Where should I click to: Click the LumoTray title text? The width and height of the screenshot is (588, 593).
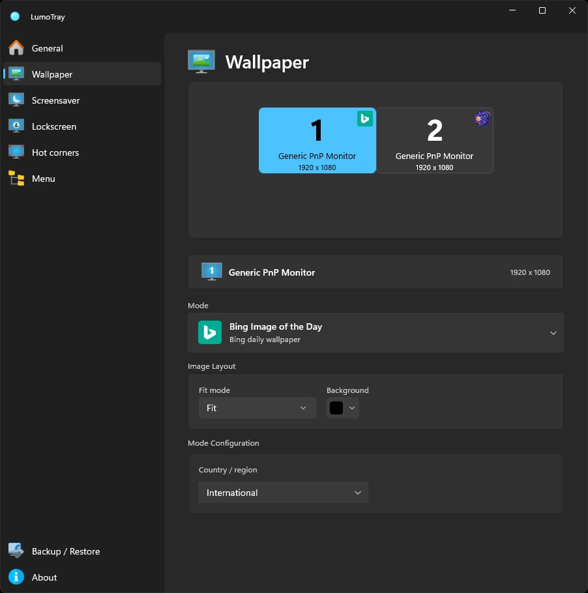tap(48, 17)
